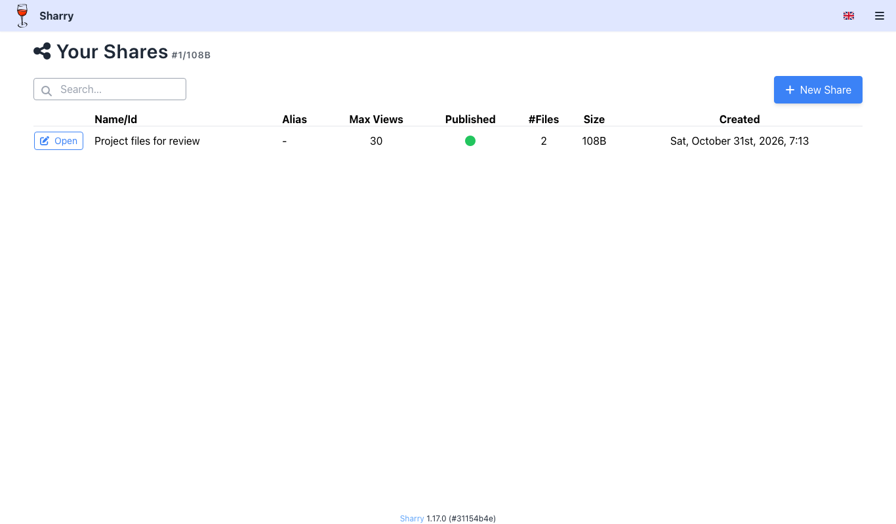Select the Project files for review name
Screen dimensions: 896x524
pyautogui.click(x=147, y=141)
